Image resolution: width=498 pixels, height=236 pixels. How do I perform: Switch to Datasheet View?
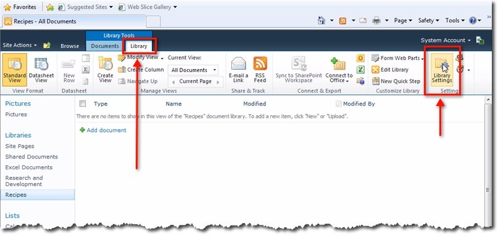click(x=41, y=70)
